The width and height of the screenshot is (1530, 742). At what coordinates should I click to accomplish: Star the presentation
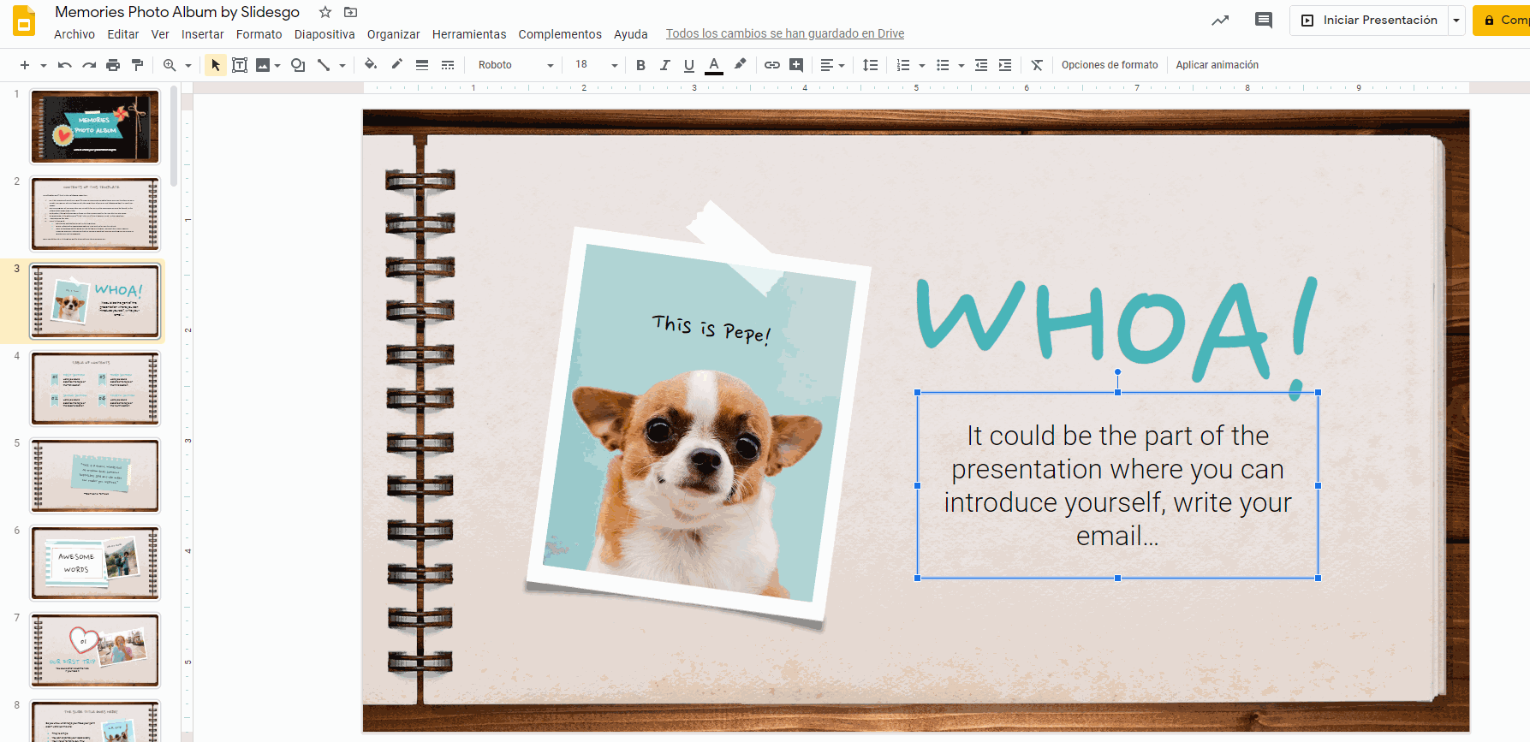pyautogui.click(x=325, y=12)
